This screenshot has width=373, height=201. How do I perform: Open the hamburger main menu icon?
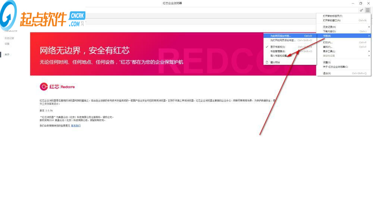(x=367, y=10)
